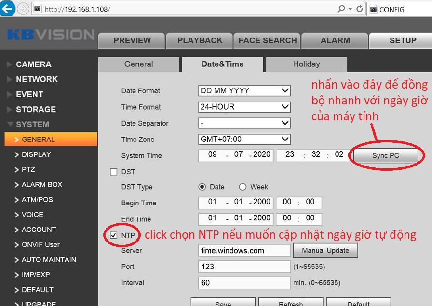Click the Manual Update button
The width and height of the screenshot is (432, 306).
[x=325, y=251]
